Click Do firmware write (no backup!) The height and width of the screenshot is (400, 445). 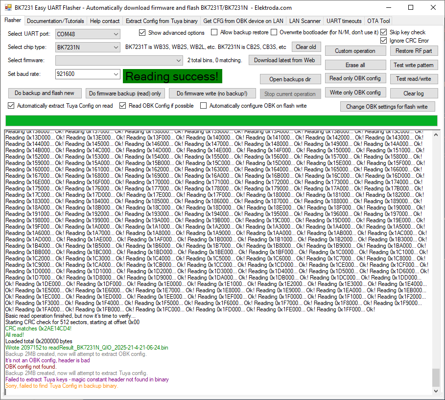212,94
